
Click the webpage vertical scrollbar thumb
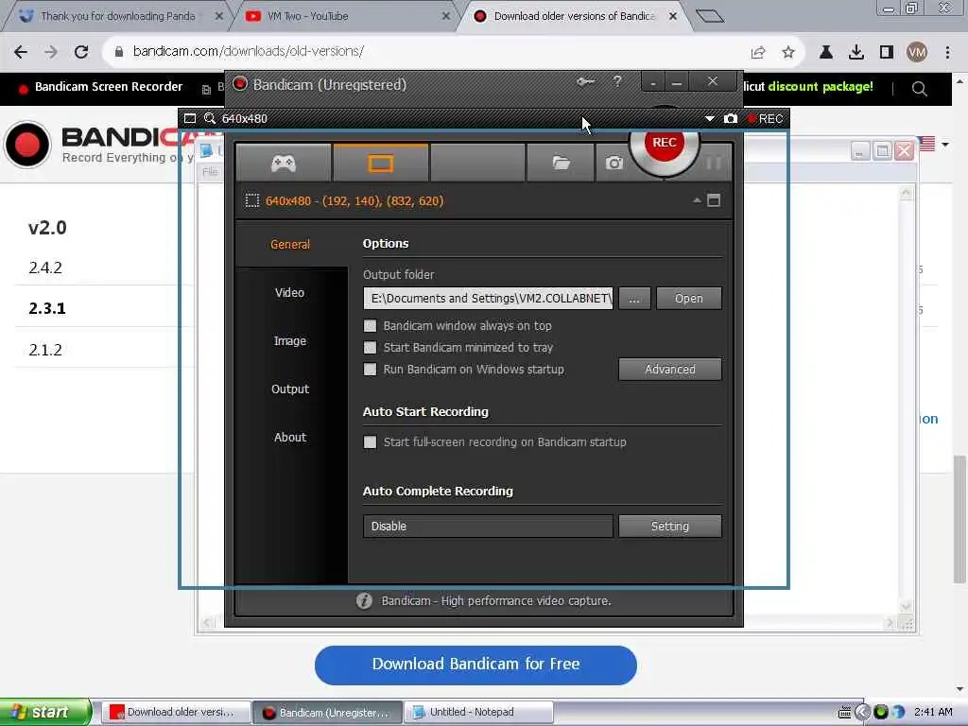(x=959, y=519)
